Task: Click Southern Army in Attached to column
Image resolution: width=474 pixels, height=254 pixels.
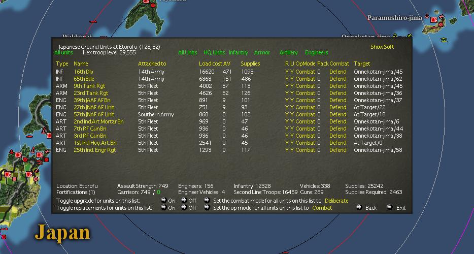Action: (x=156, y=114)
